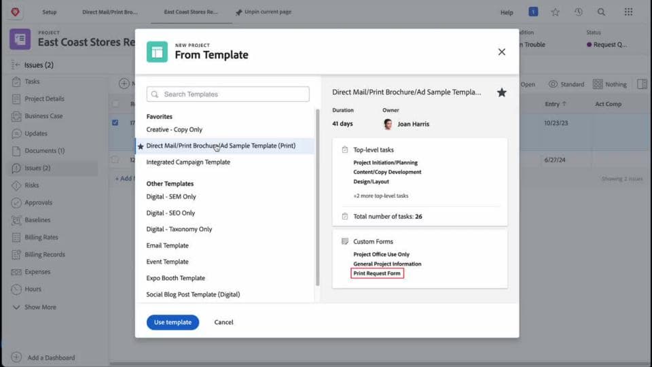Open the Request Q... status dropdown

click(x=606, y=45)
